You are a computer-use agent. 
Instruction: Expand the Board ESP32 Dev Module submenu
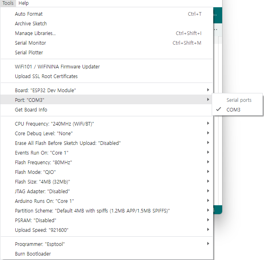(x=107, y=91)
